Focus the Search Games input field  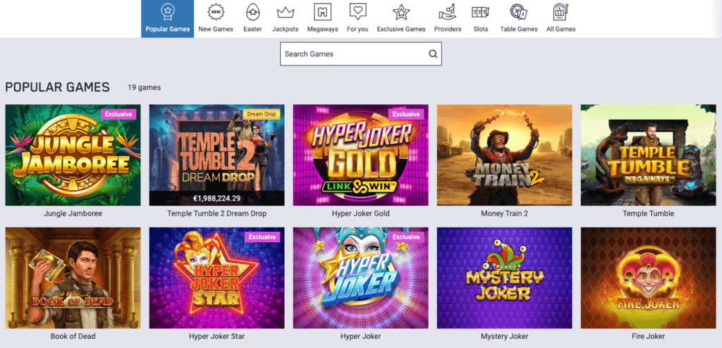(x=360, y=54)
